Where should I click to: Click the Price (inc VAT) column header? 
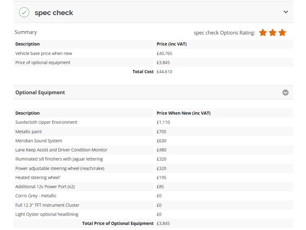171,44
